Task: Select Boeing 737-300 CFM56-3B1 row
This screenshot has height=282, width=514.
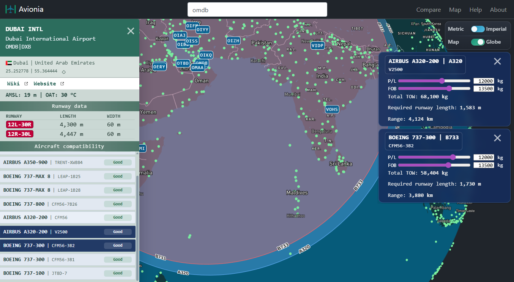Action: pyautogui.click(x=68, y=259)
